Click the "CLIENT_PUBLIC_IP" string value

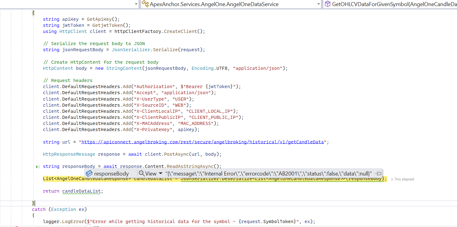click(x=214, y=117)
